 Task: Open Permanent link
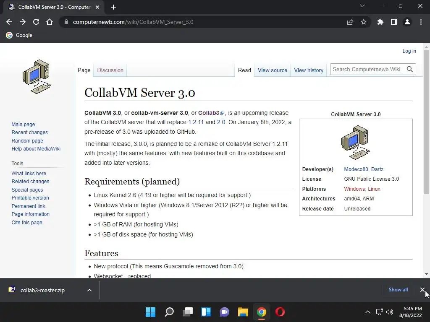coord(28,206)
